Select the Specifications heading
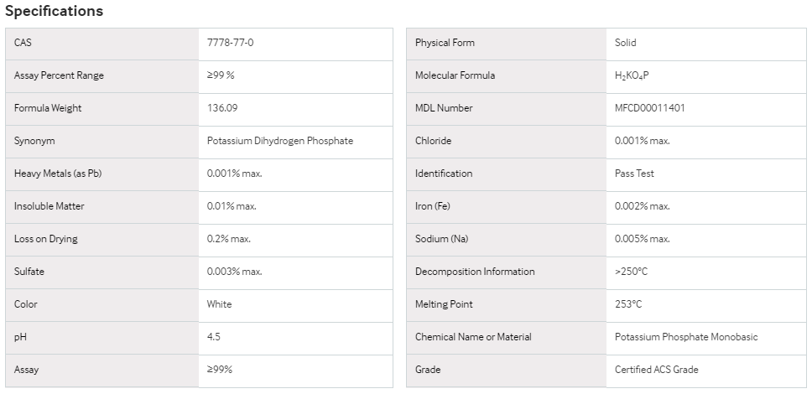 click(x=54, y=11)
